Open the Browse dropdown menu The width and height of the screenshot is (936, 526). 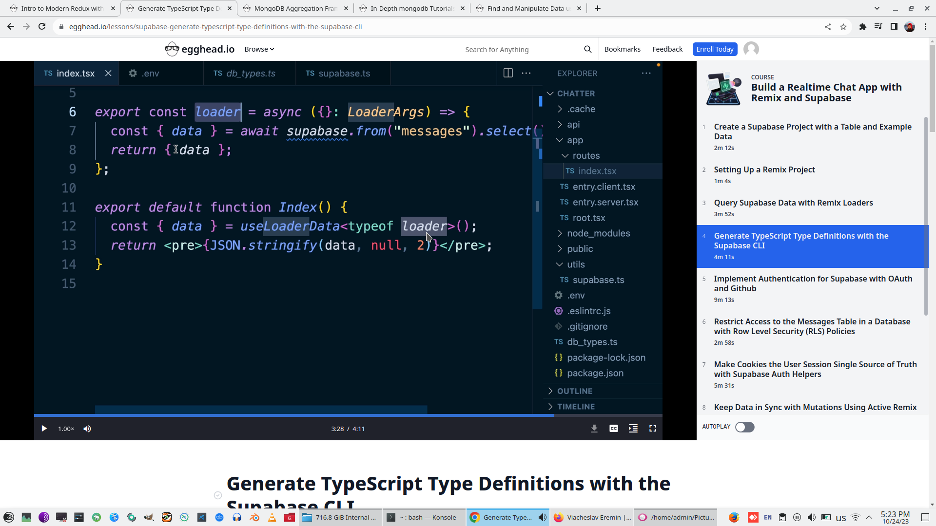coord(259,49)
